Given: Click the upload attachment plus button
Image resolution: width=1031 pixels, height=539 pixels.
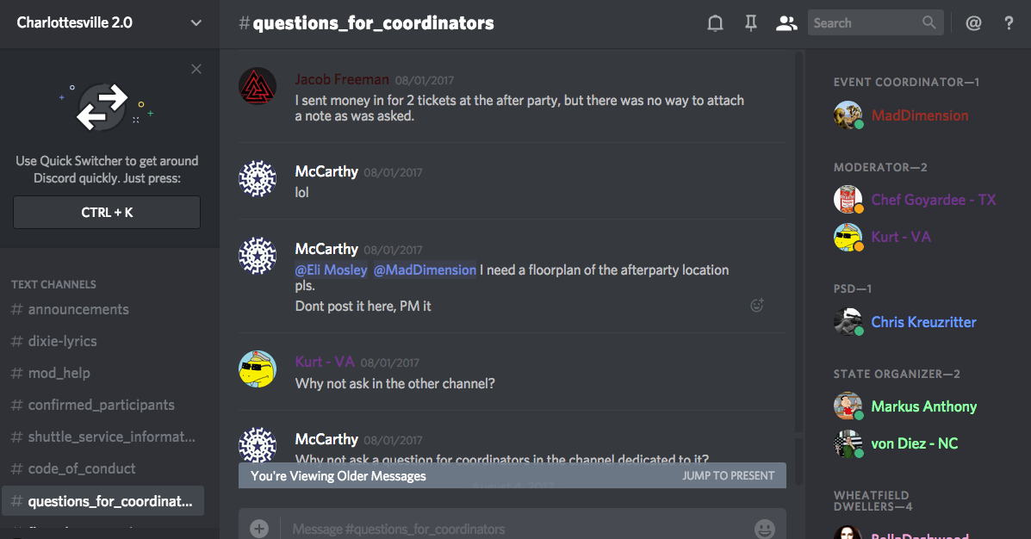Looking at the screenshot, I should [259, 529].
